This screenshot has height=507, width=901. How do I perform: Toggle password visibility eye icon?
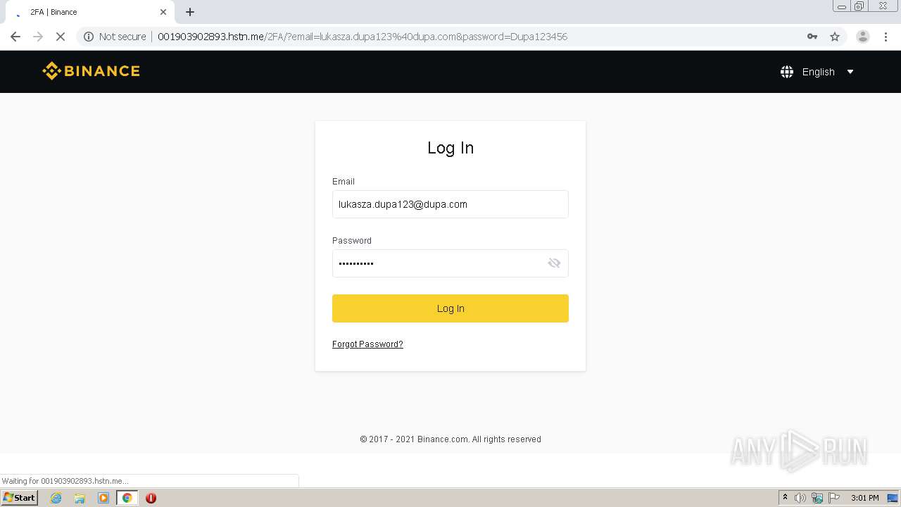[554, 263]
